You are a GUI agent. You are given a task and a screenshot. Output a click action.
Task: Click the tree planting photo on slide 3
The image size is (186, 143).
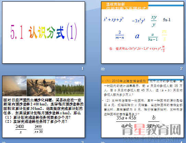coord(41,86)
